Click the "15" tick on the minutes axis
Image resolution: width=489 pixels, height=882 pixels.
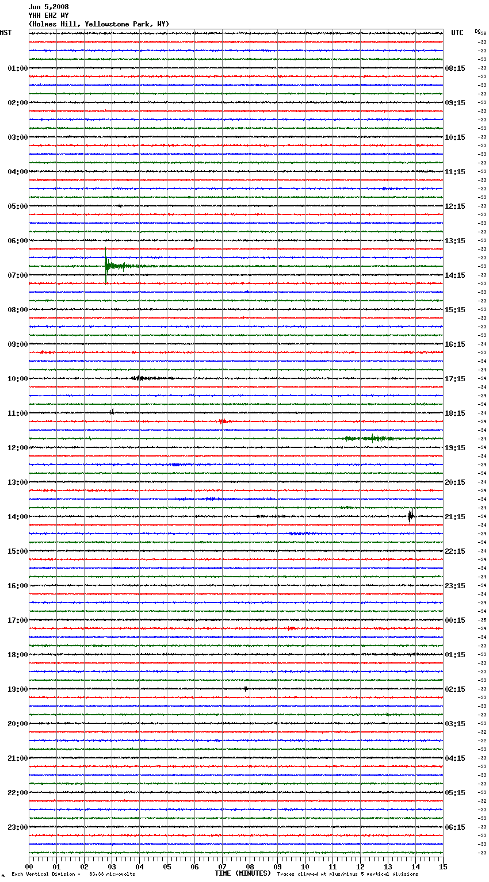[x=443, y=866]
